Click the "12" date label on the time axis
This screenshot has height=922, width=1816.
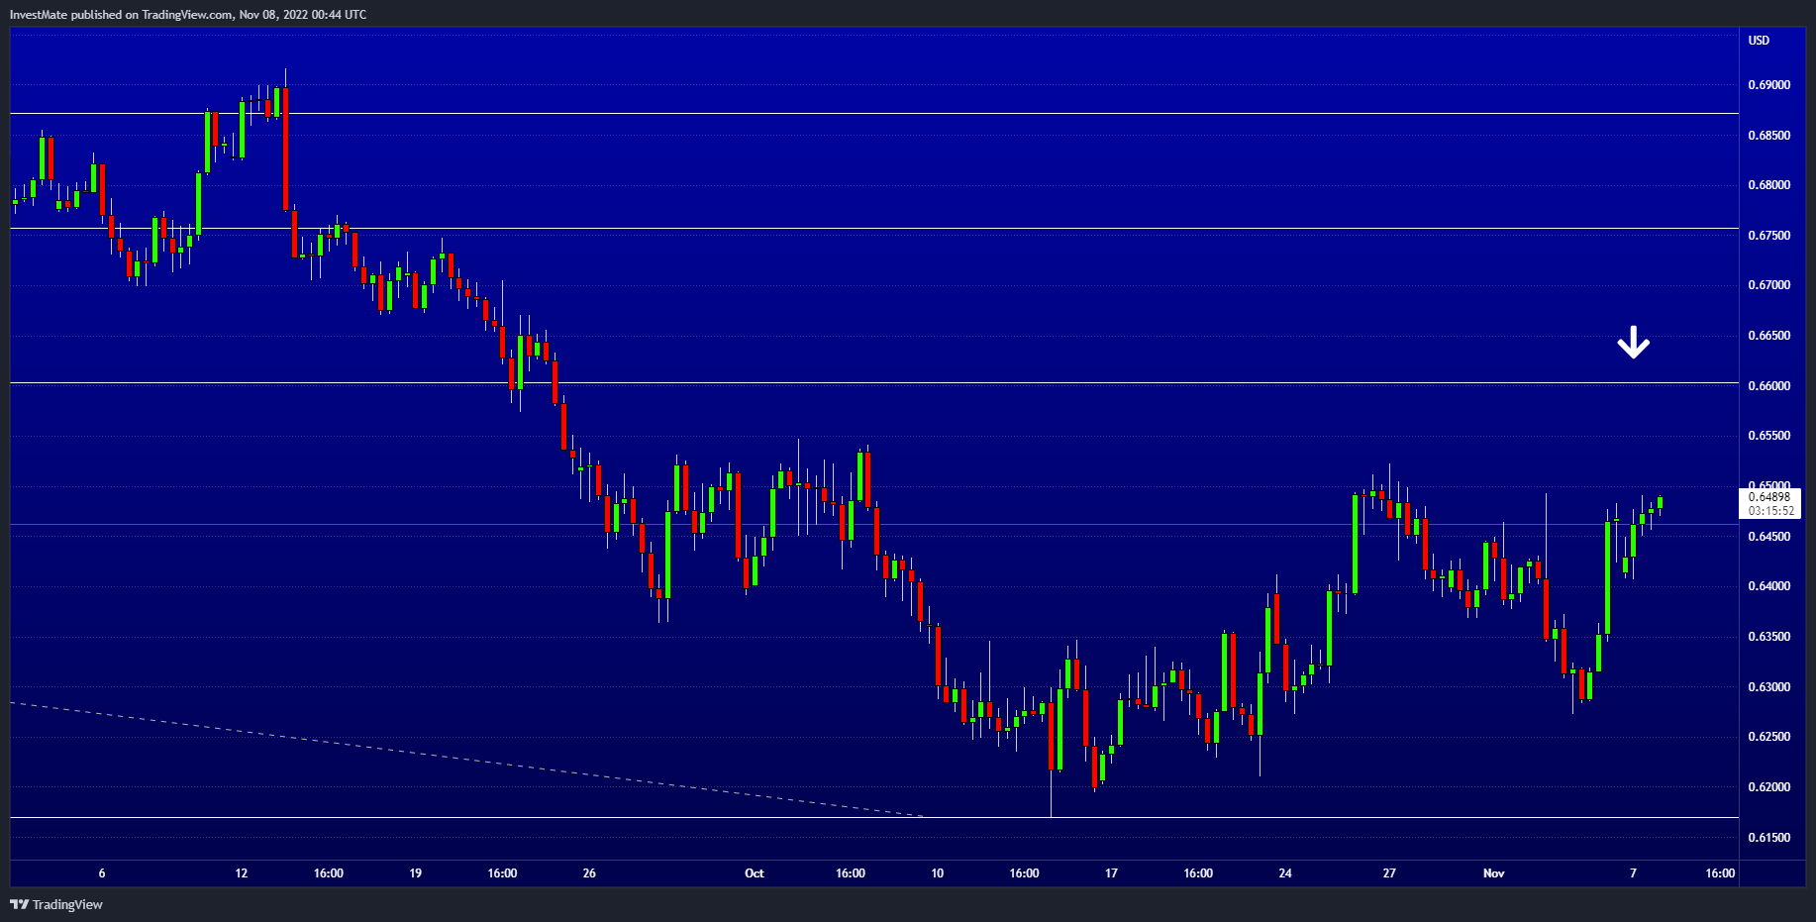(242, 873)
